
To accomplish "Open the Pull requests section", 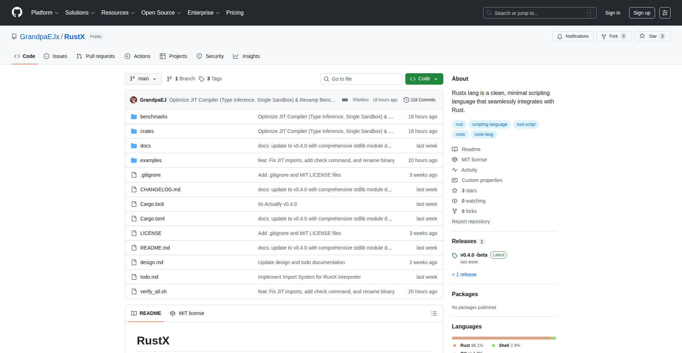I will (x=95, y=56).
